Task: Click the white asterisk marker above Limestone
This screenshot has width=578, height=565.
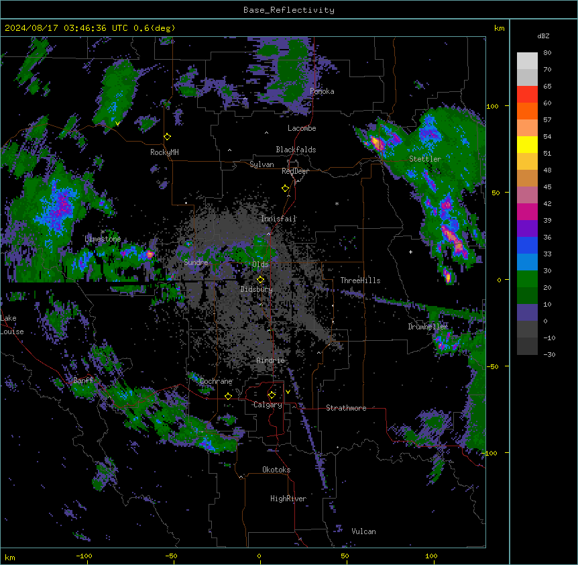Action: [x=103, y=232]
